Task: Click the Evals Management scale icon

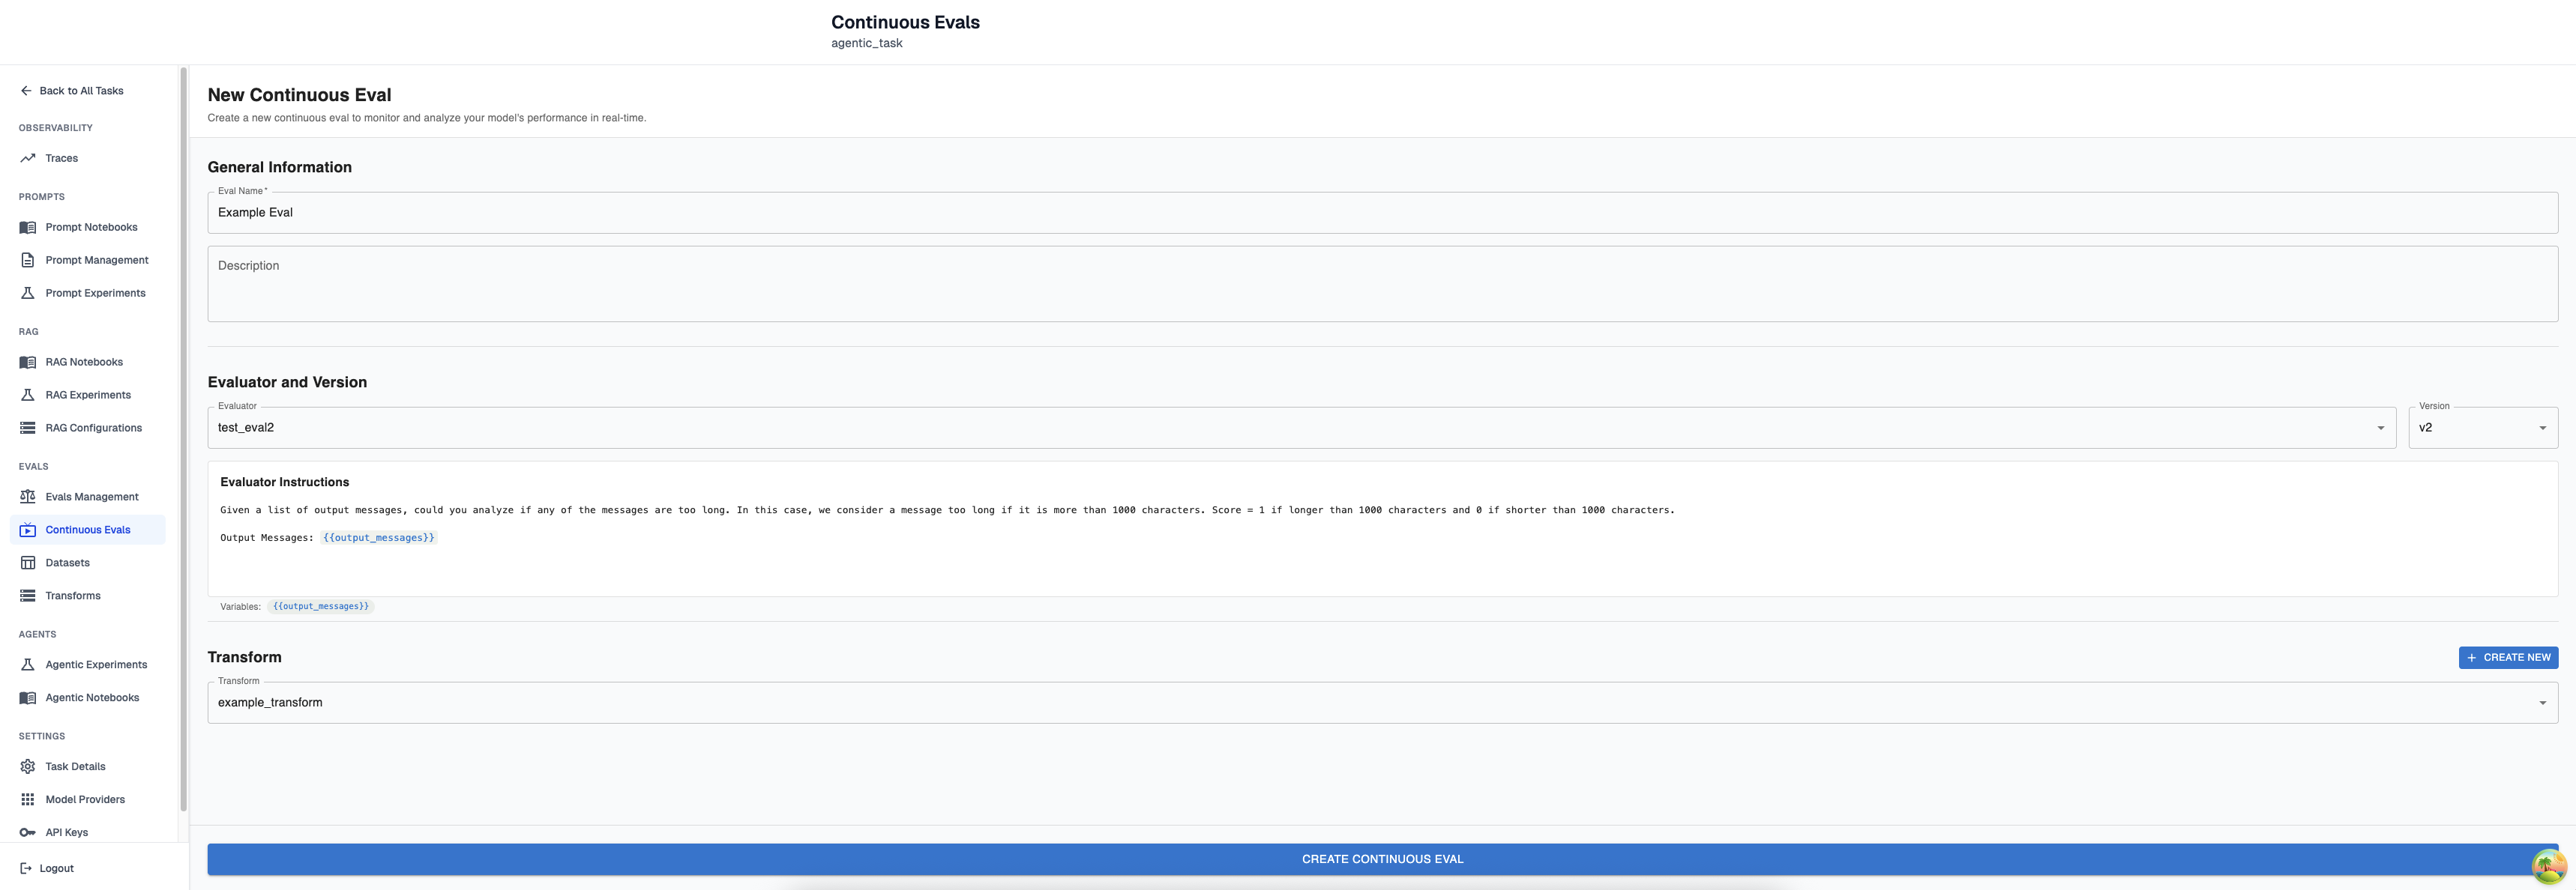Action: point(28,497)
